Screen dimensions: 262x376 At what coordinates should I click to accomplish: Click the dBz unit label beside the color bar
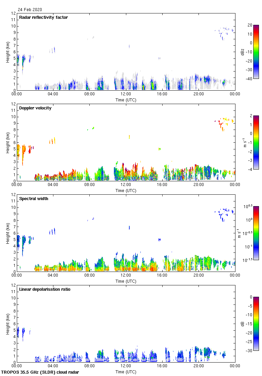(x=242, y=52)
